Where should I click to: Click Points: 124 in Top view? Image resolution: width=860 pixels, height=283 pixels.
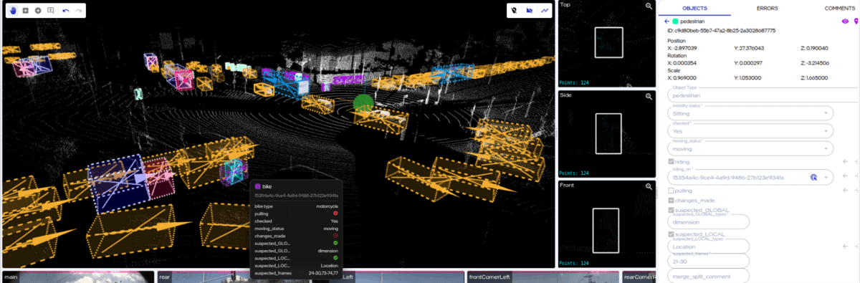pyautogui.click(x=573, y=82)
